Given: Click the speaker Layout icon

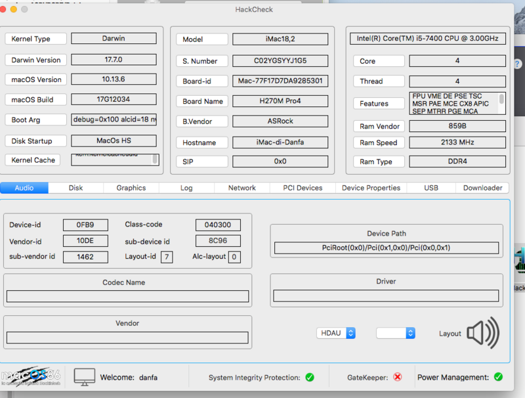Looking at the screenshot, I should [483, 333].
